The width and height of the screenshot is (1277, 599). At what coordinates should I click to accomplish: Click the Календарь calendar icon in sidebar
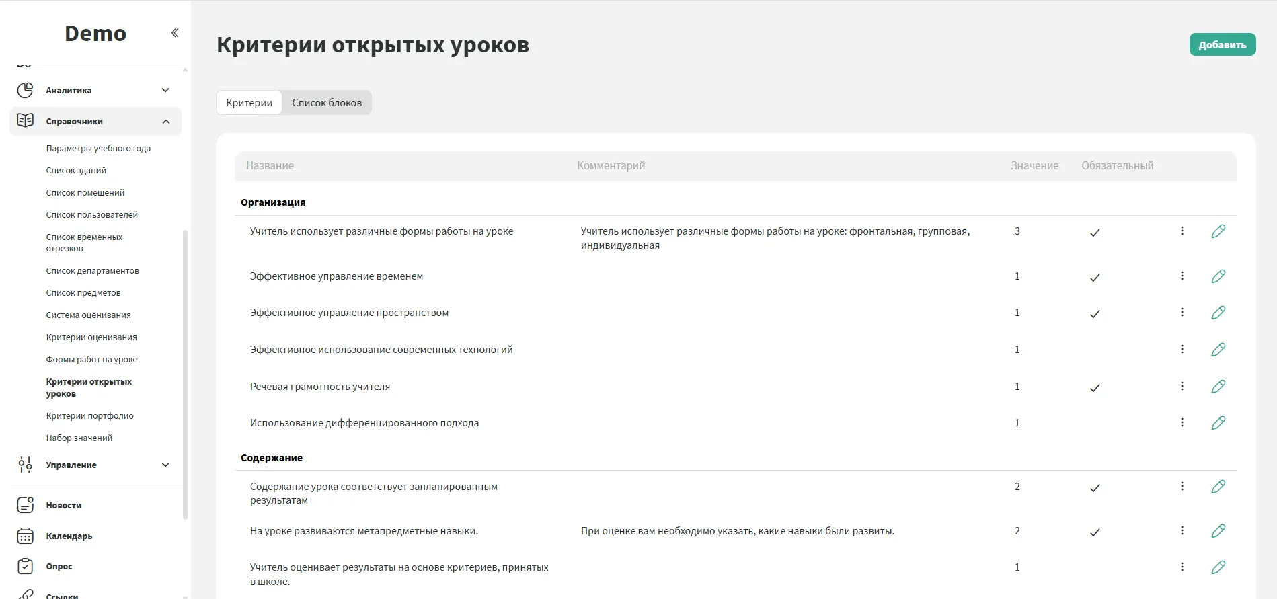[x=25, y=536]
